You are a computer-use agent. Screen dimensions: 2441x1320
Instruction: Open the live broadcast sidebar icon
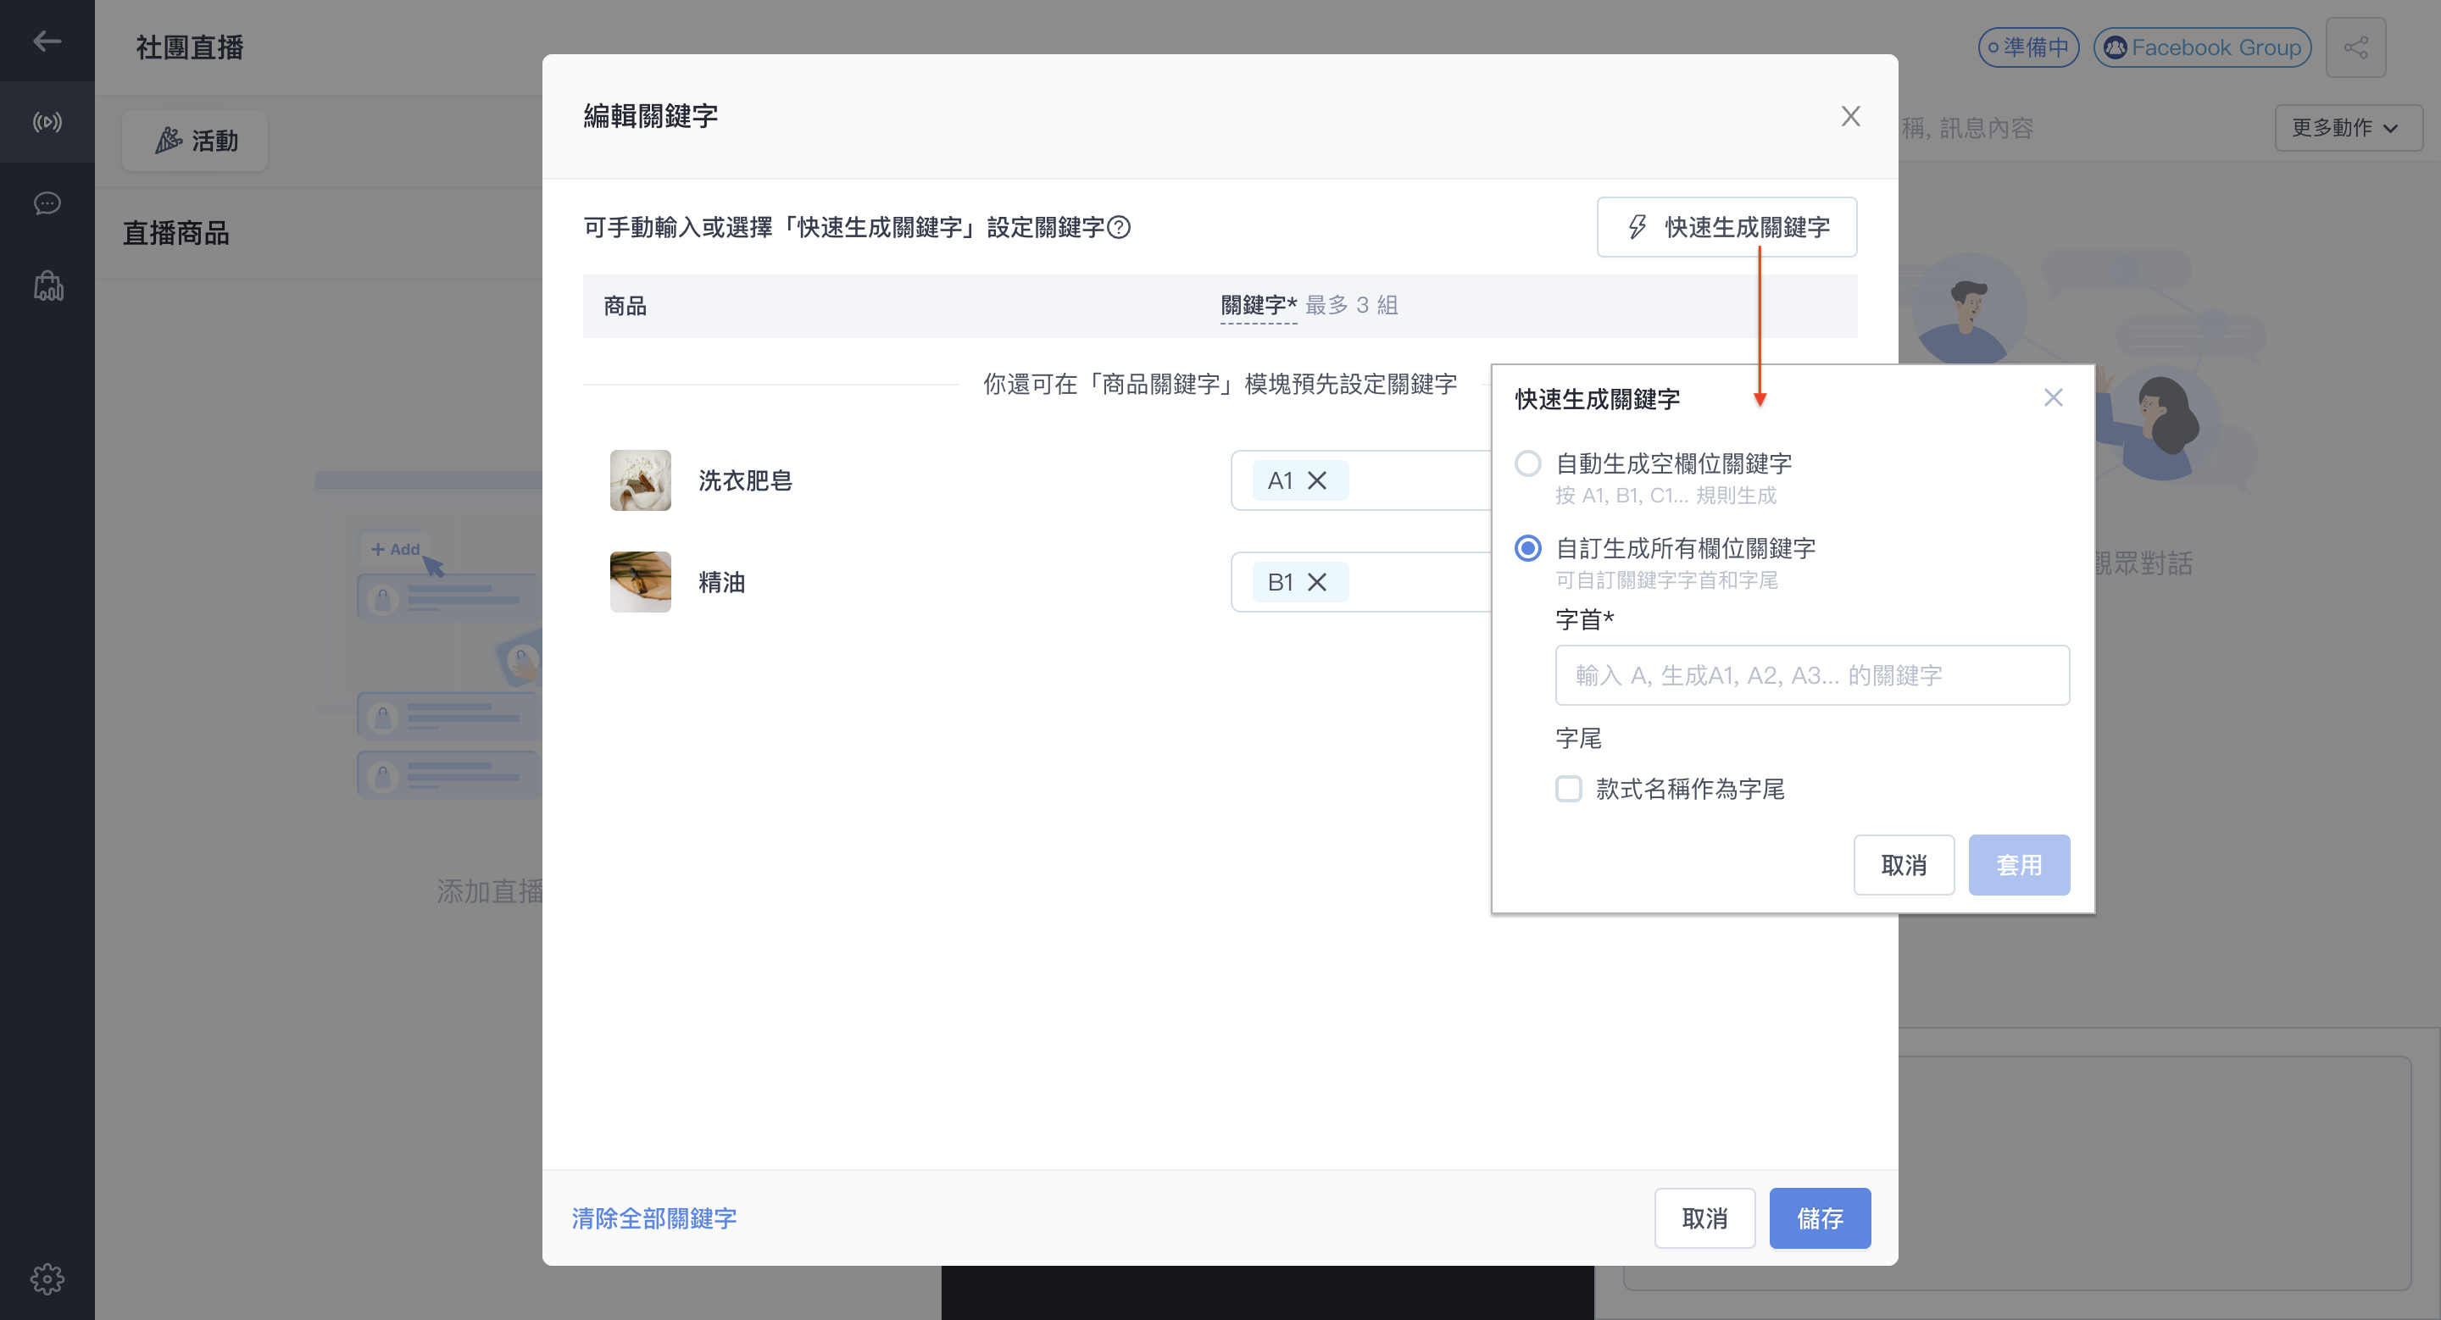pyautogui.click(x=47, y=122)
